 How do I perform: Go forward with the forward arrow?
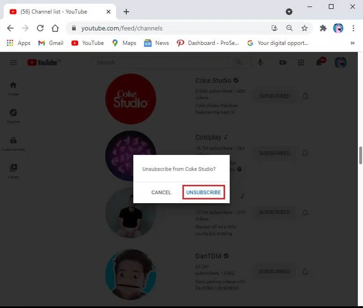(25, 28)
